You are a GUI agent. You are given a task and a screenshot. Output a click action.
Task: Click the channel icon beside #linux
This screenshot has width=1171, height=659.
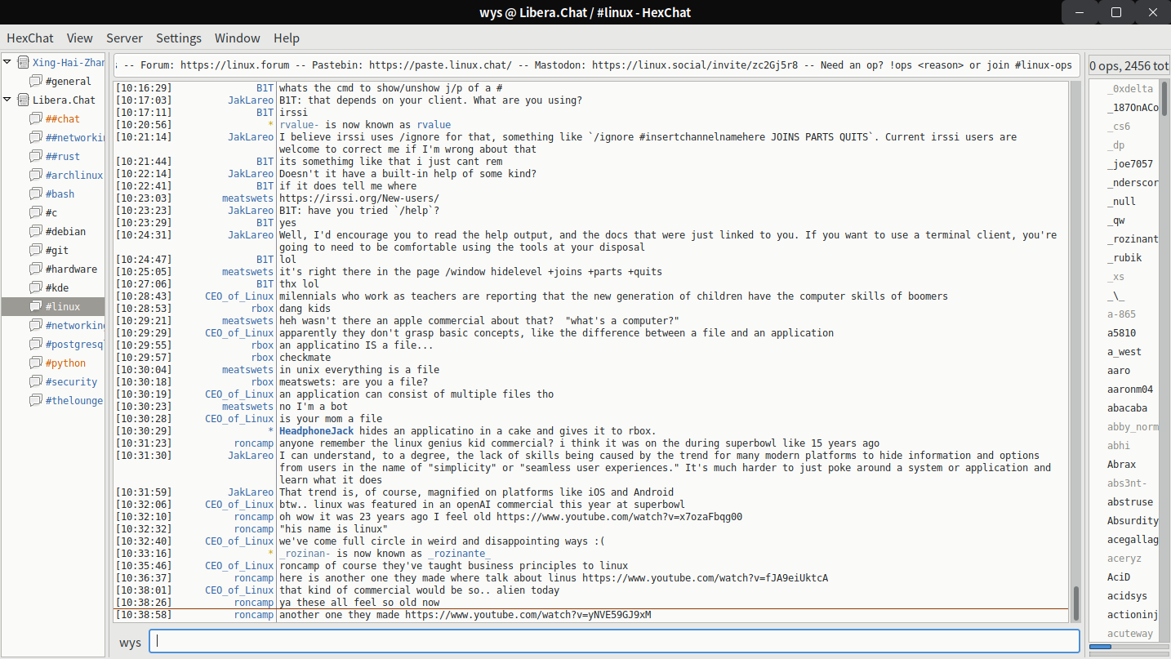[35, 307]
